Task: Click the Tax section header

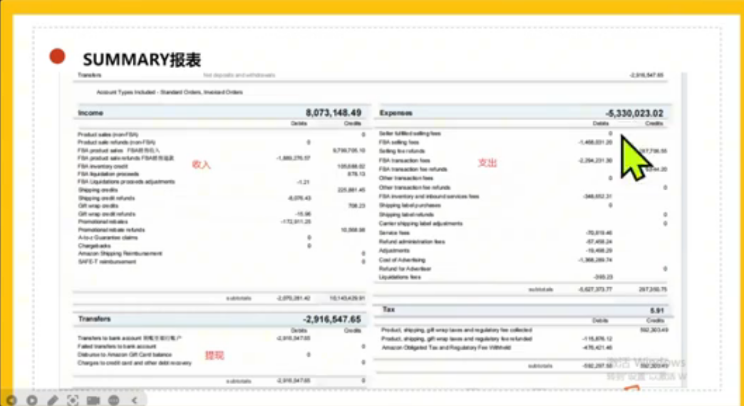Action: coord(388,310)
